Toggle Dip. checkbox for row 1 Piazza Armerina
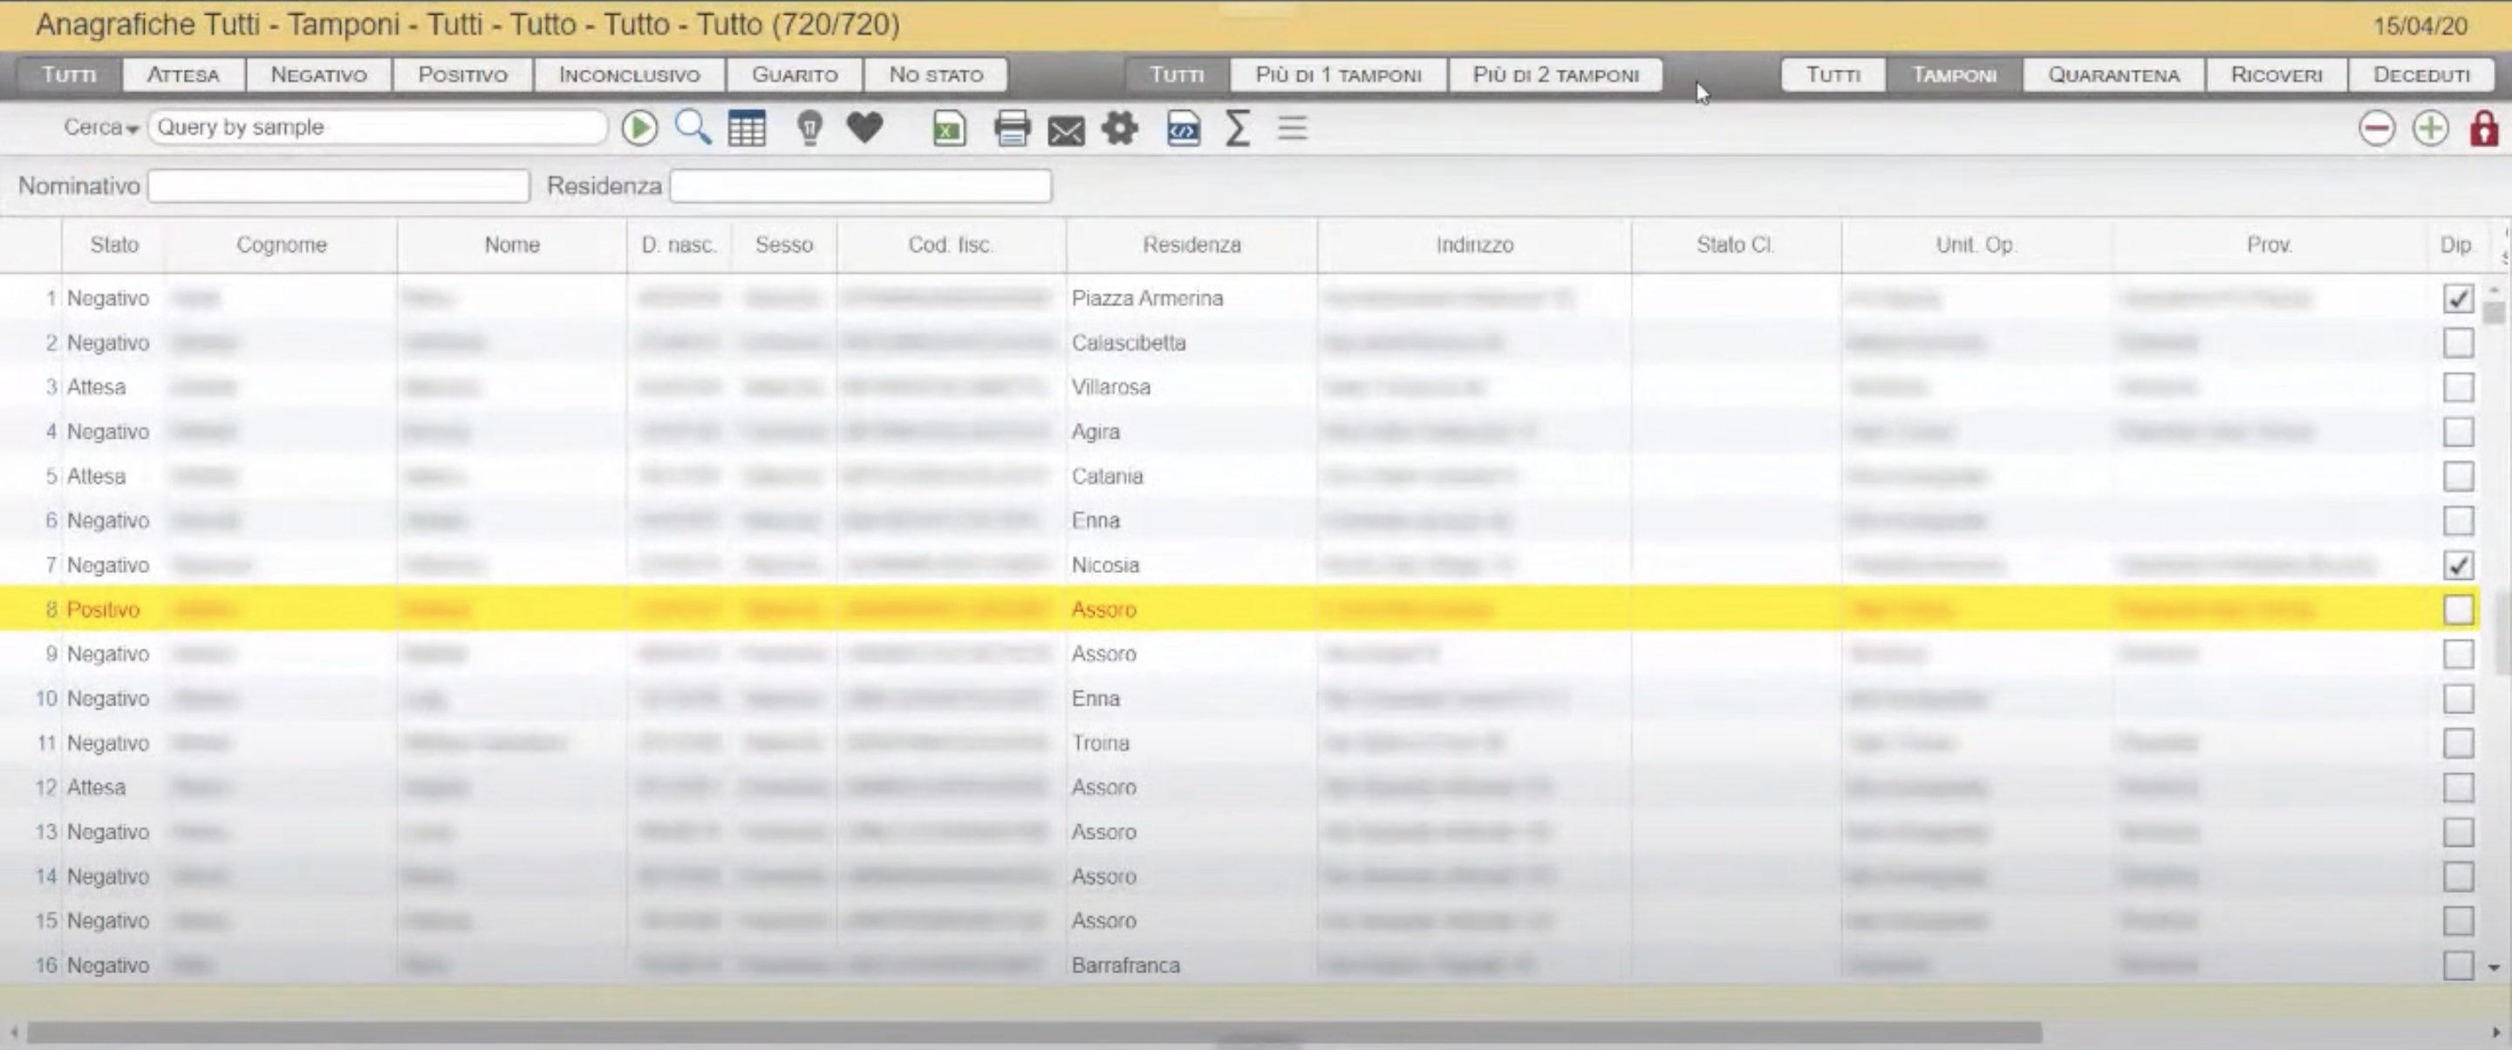This screenshot has width=2512, height=1050. tap(2457, 298)
